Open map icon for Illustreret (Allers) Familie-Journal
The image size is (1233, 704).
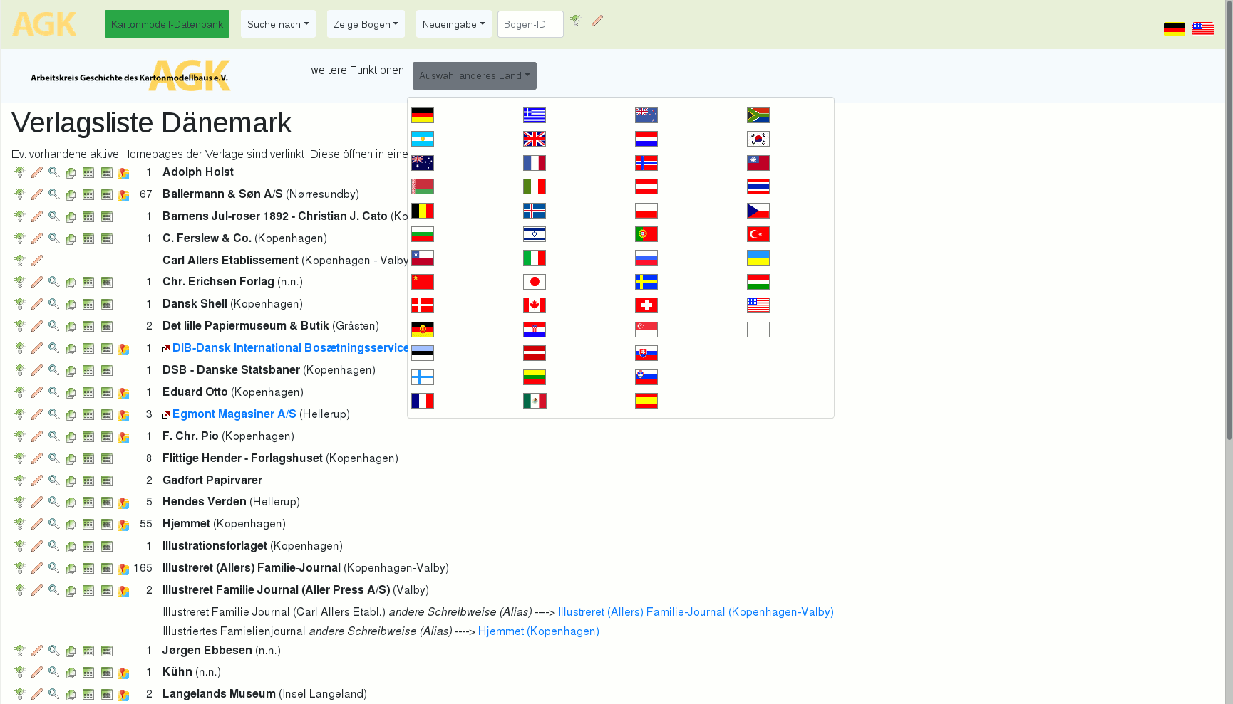123,569
